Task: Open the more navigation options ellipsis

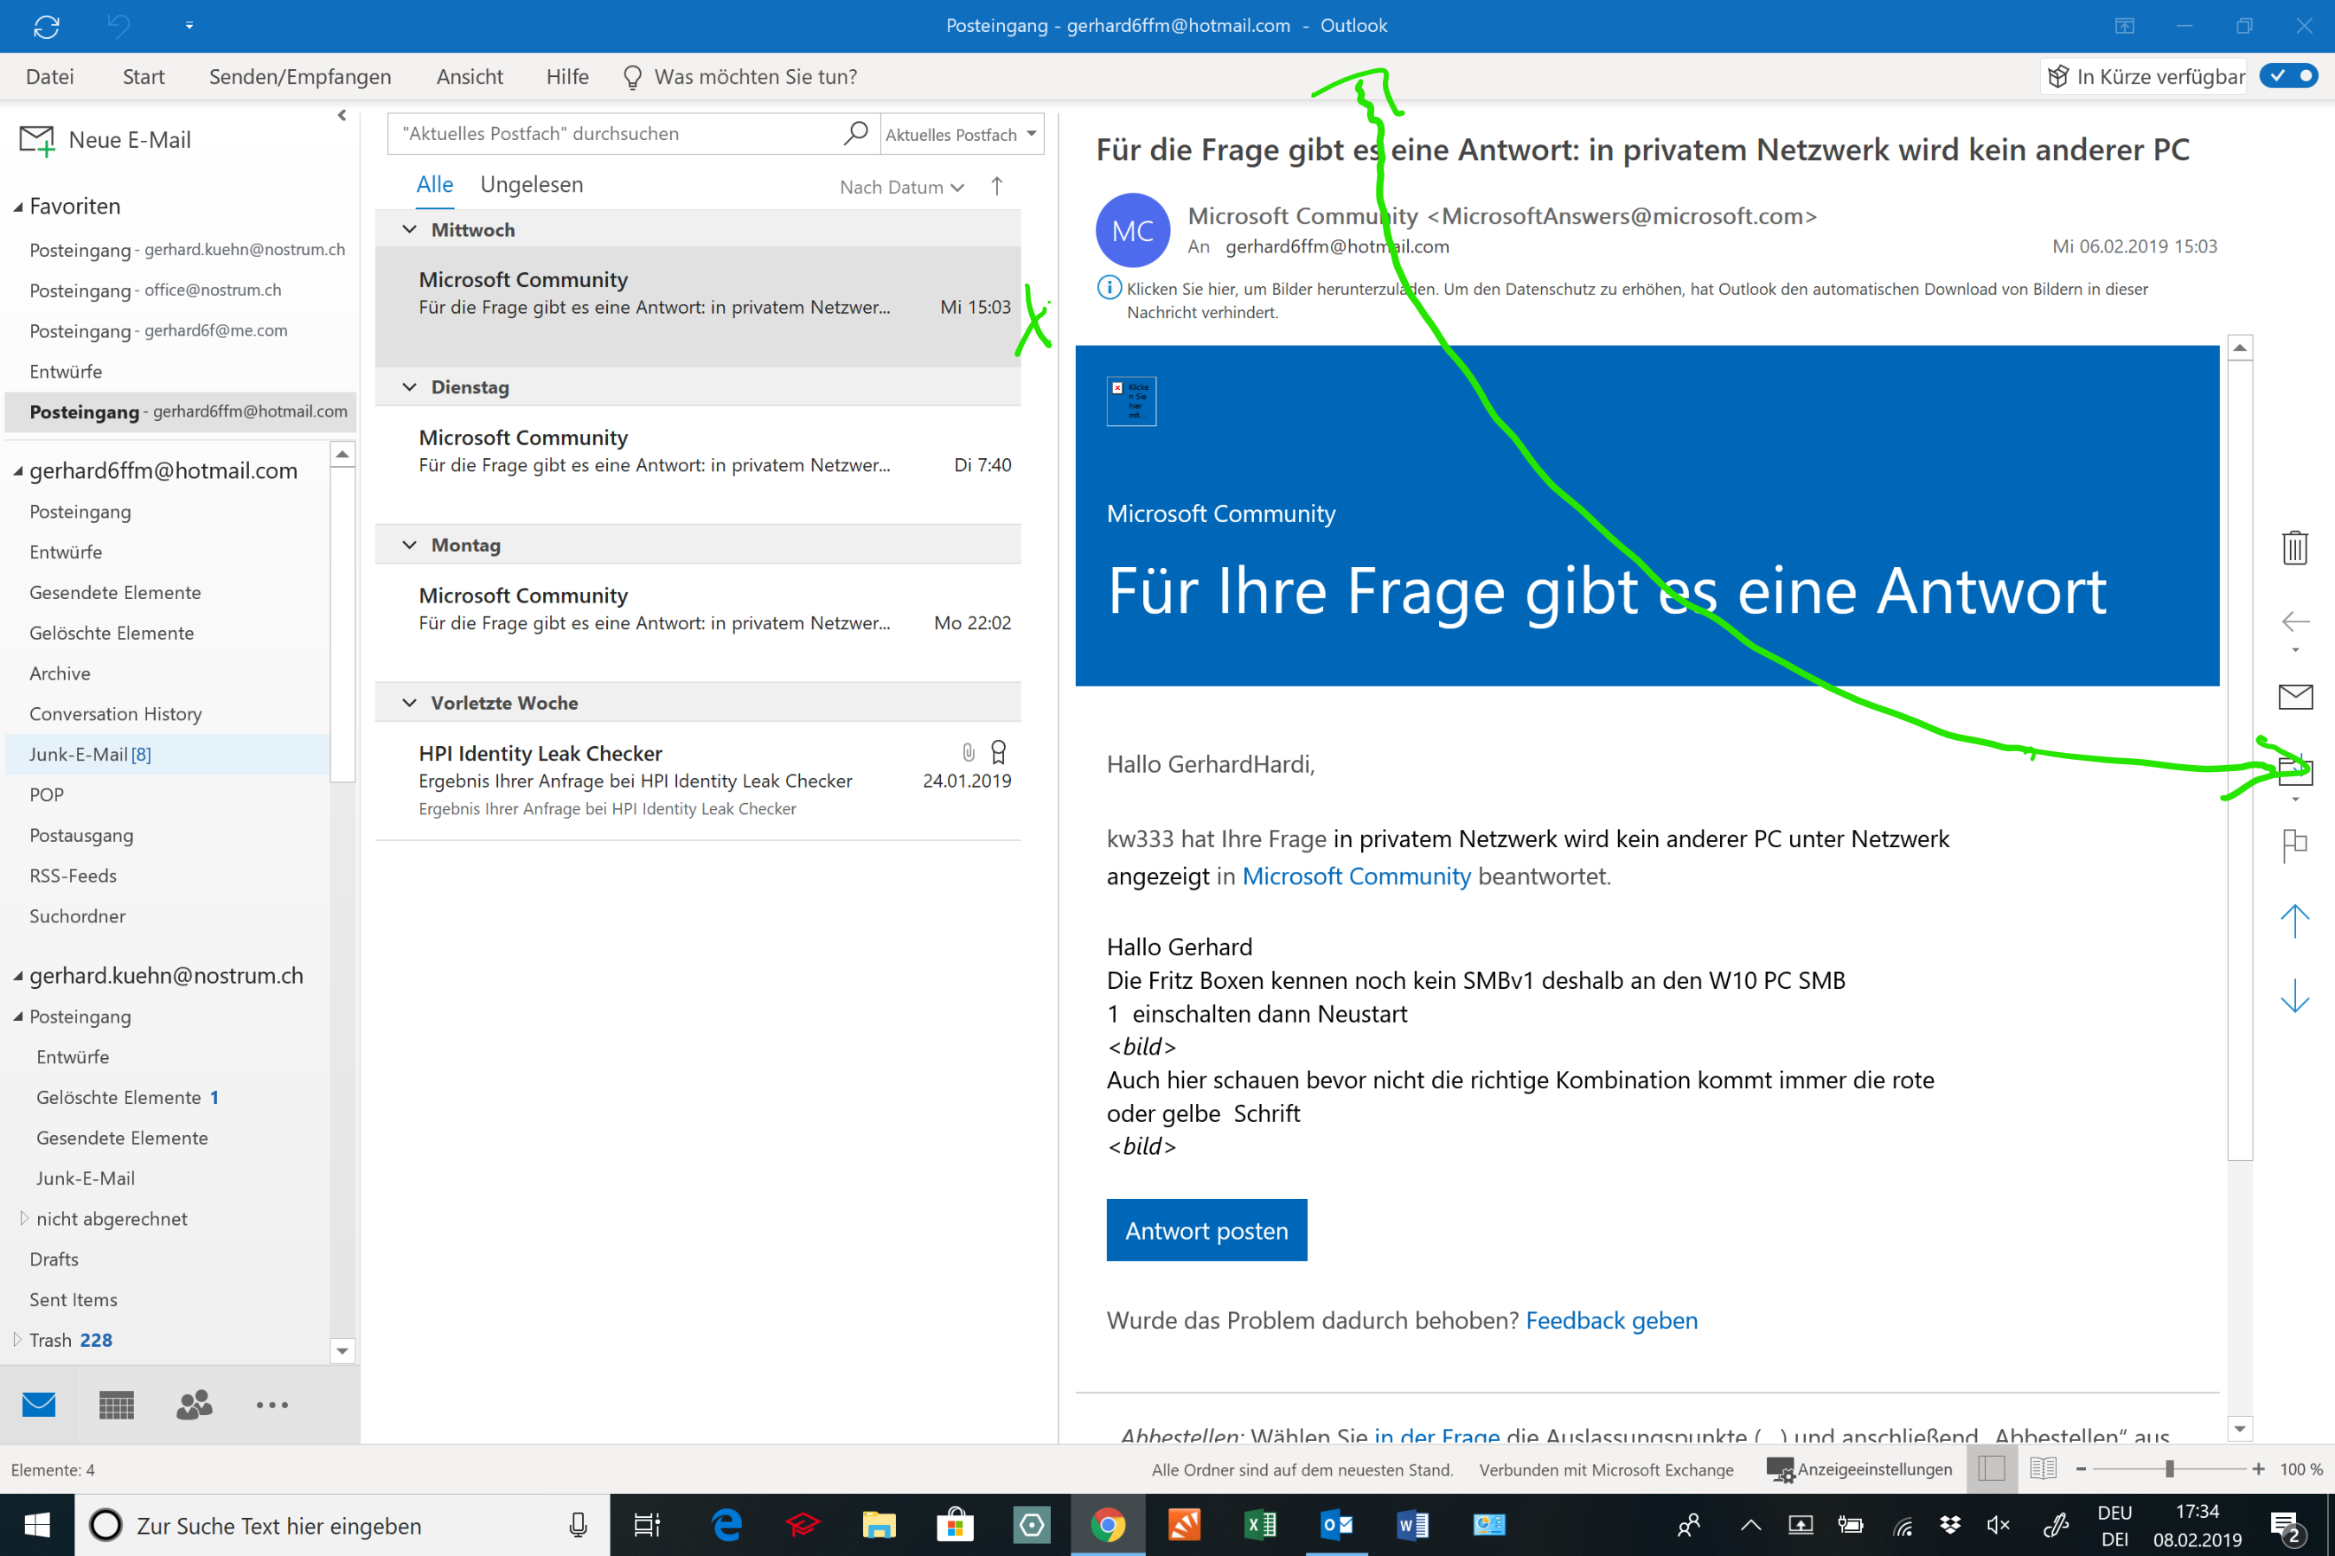Action: tap(272, 1404)
